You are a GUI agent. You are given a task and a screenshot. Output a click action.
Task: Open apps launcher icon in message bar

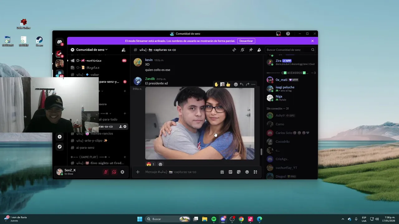coord(255,172)
